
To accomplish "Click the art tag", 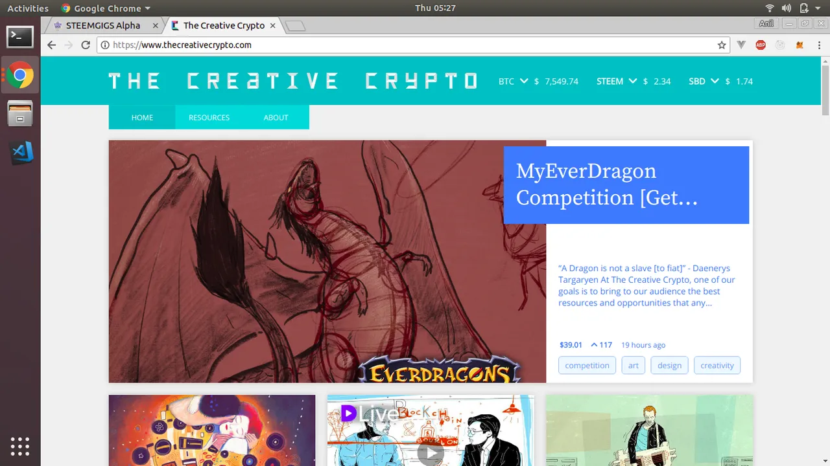I will 634,365.
